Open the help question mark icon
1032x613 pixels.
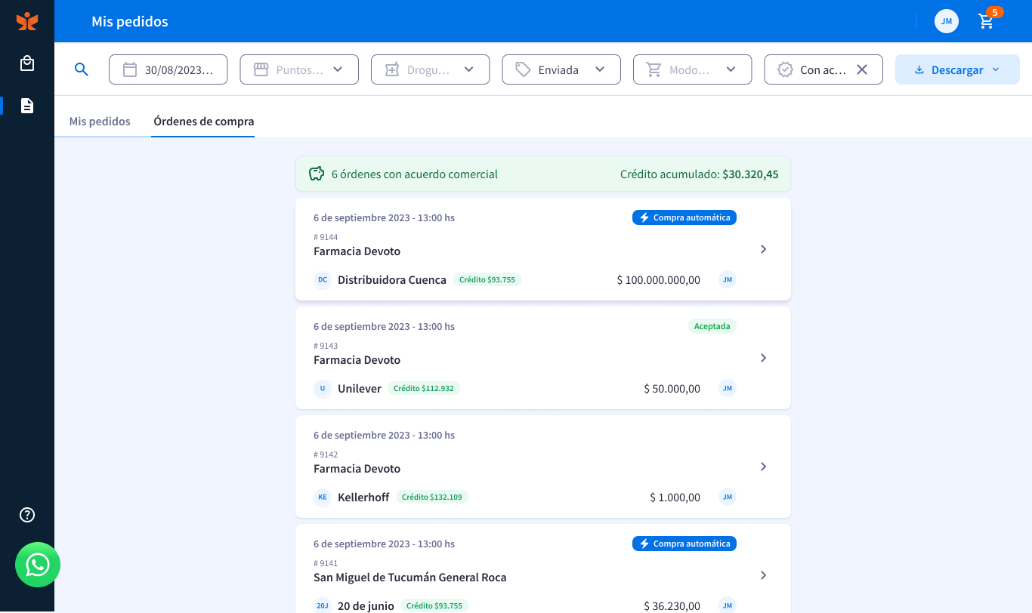pyautogui.click(x=27, y=515)
